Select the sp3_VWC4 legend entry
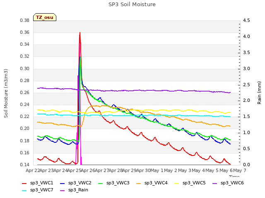Viewport: 265px width, 198px height. [152, 183]
